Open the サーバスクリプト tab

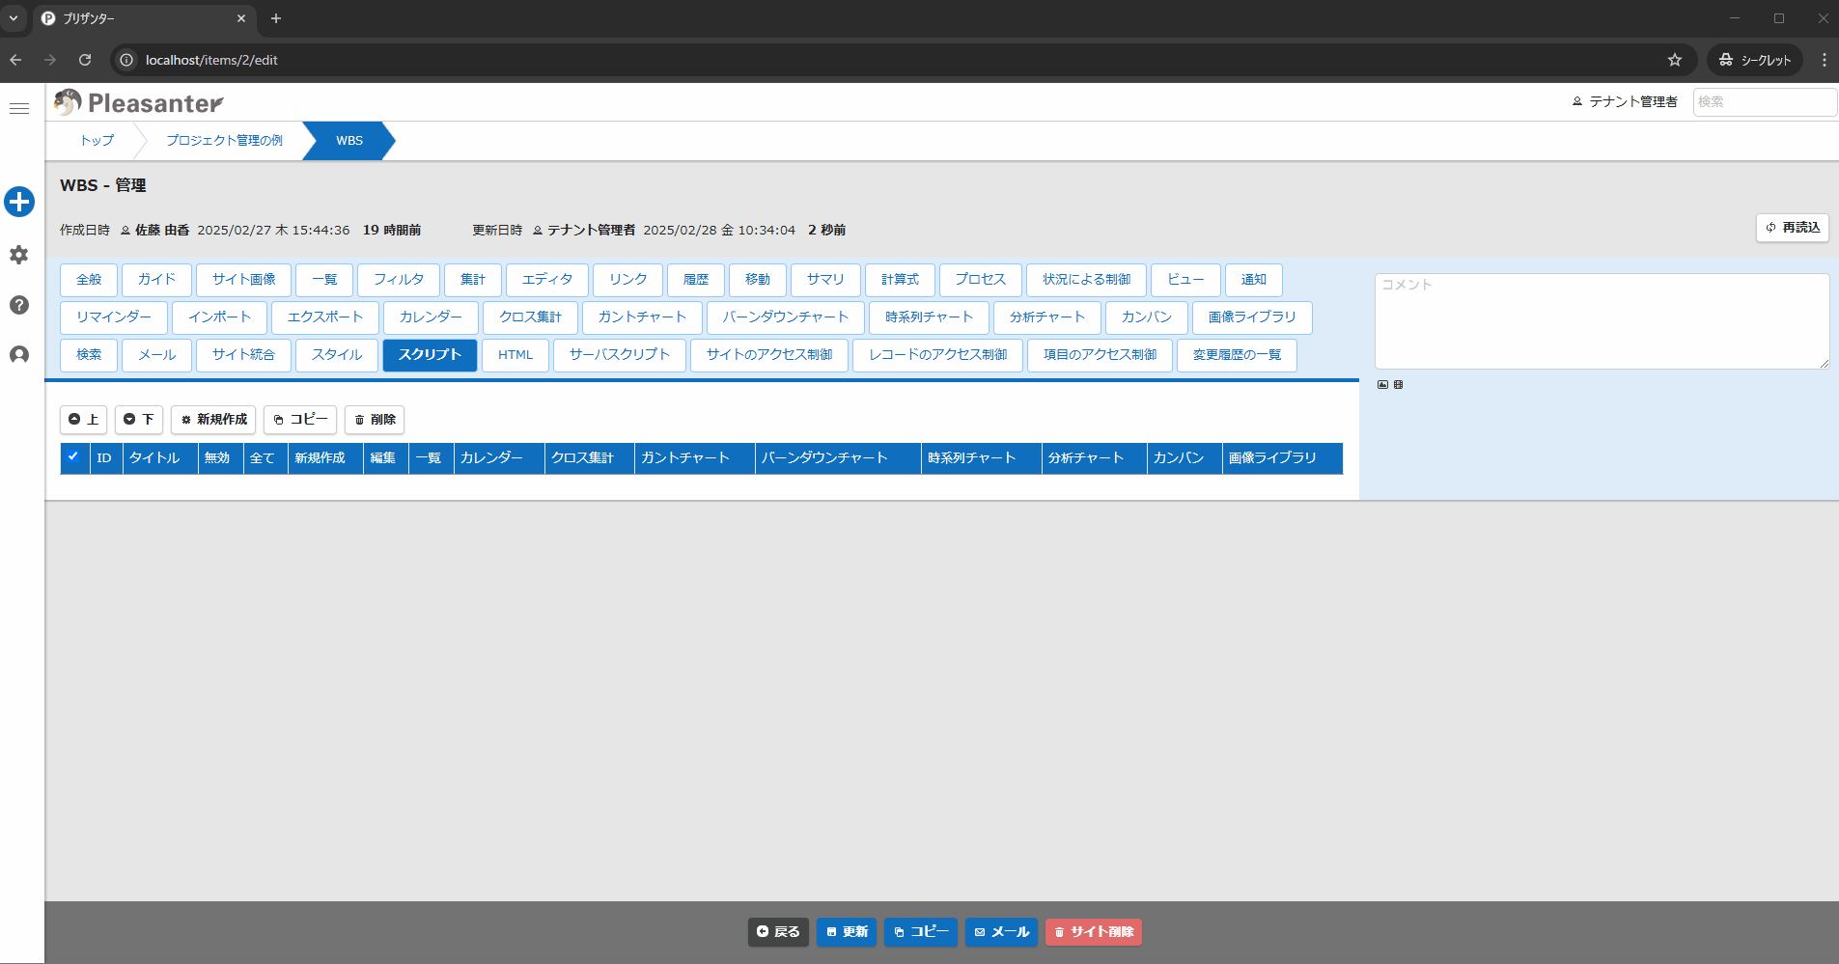pyautogui.click(x=619, y=355)
